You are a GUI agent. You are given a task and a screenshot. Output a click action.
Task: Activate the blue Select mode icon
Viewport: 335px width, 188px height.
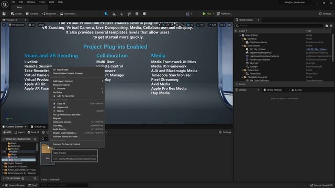pyautogui.click(x=106, y=14)
